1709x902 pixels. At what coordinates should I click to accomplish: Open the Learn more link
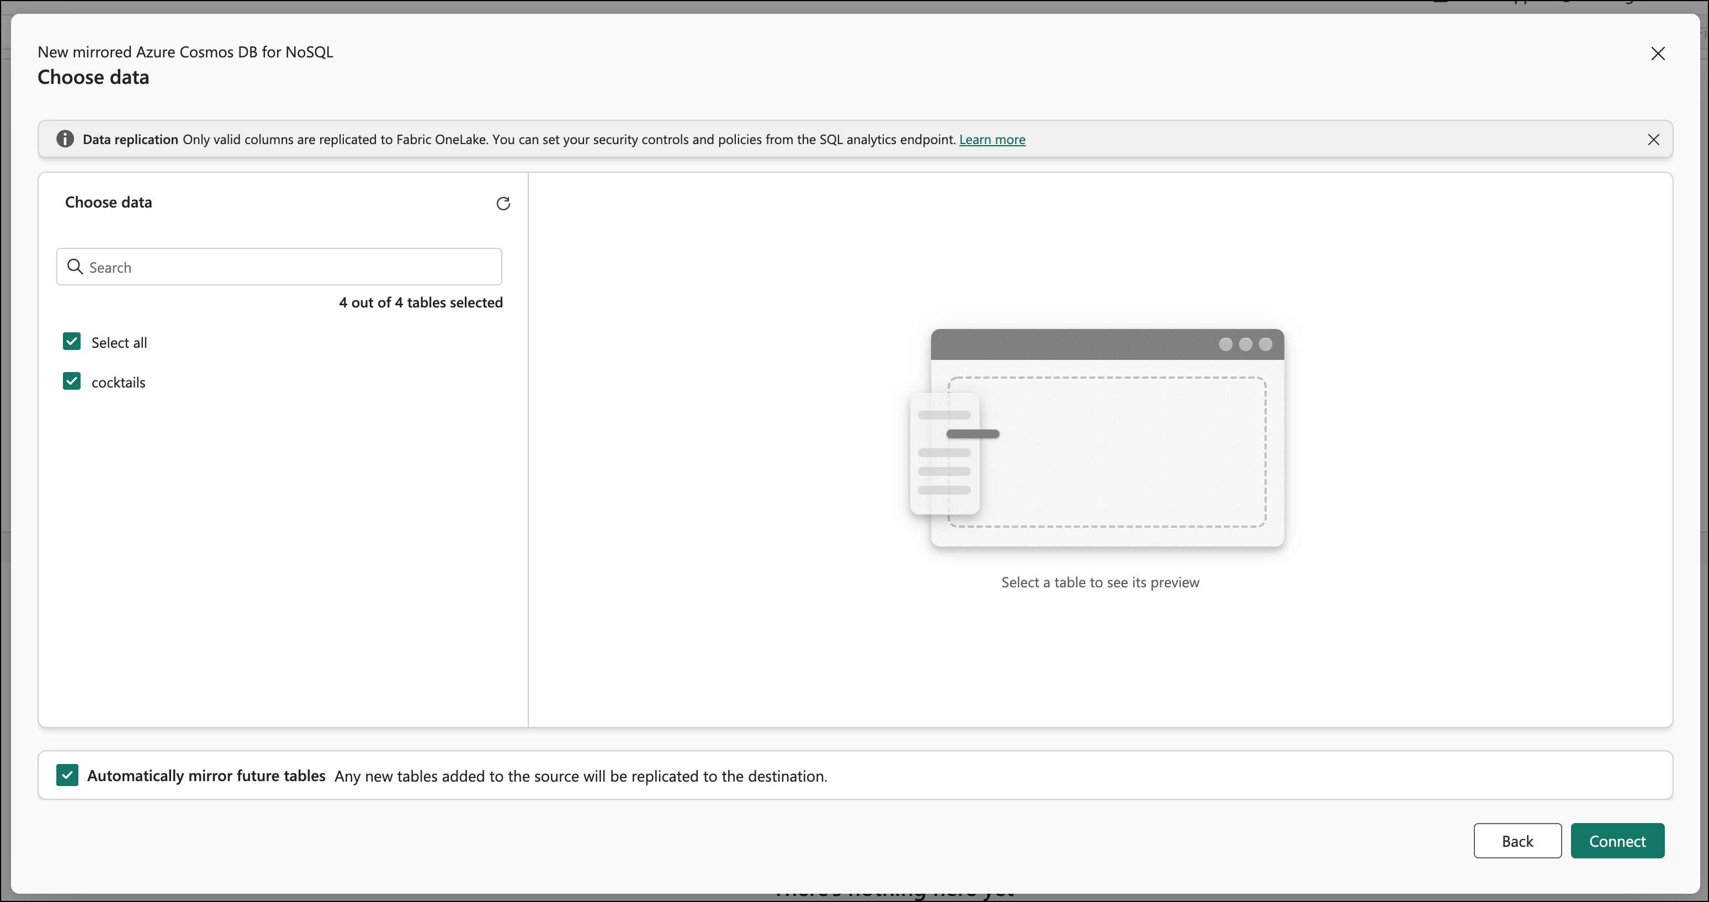click(992, 139)
